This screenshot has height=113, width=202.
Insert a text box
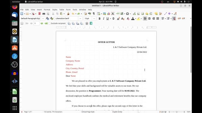[113, 13]
